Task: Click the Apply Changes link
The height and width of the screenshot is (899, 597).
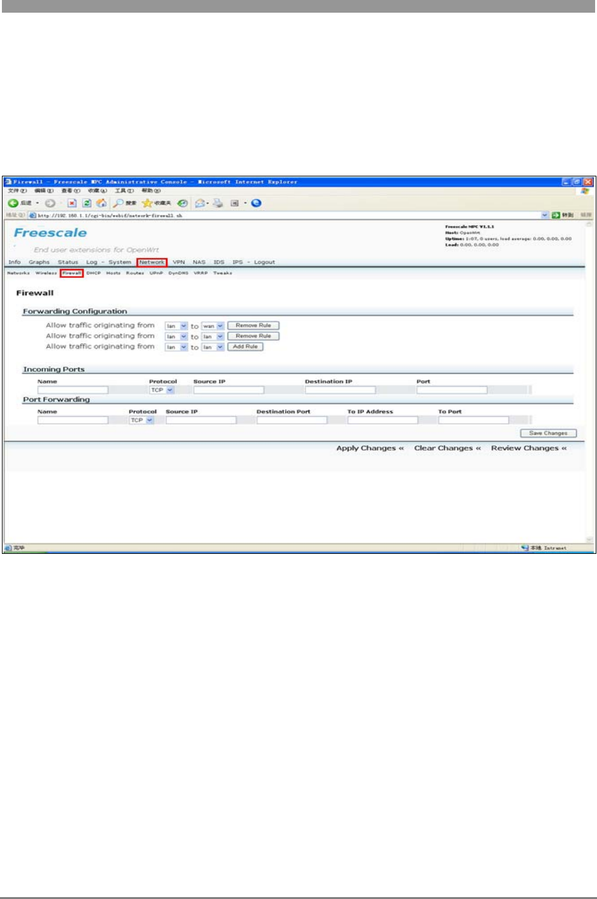Action: pyautogui.click(x=370, y=448)
